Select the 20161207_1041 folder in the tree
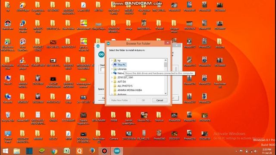The width and height of the screenshot is (276, 155). point(123,77)
